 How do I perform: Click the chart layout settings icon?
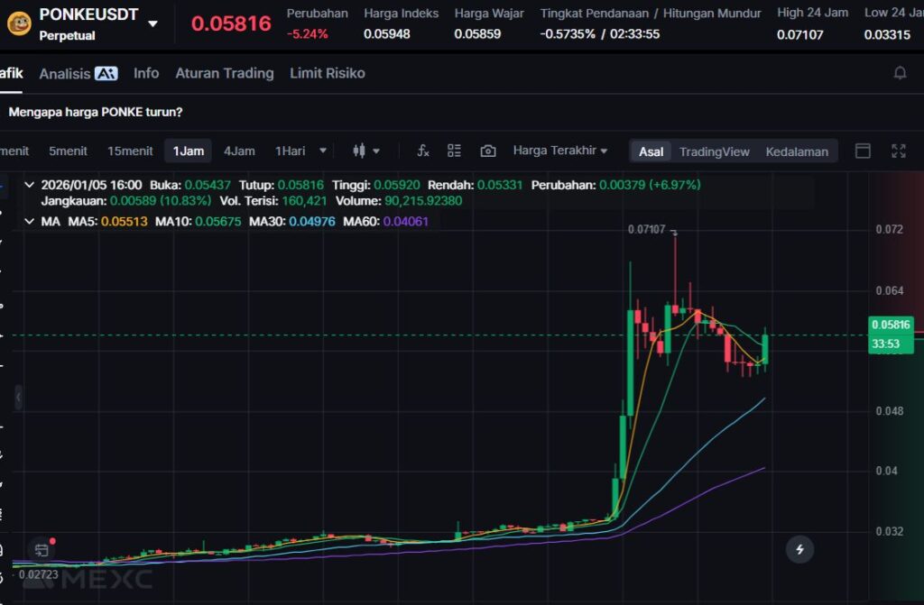pyautogui.click(x=454, y=151)
